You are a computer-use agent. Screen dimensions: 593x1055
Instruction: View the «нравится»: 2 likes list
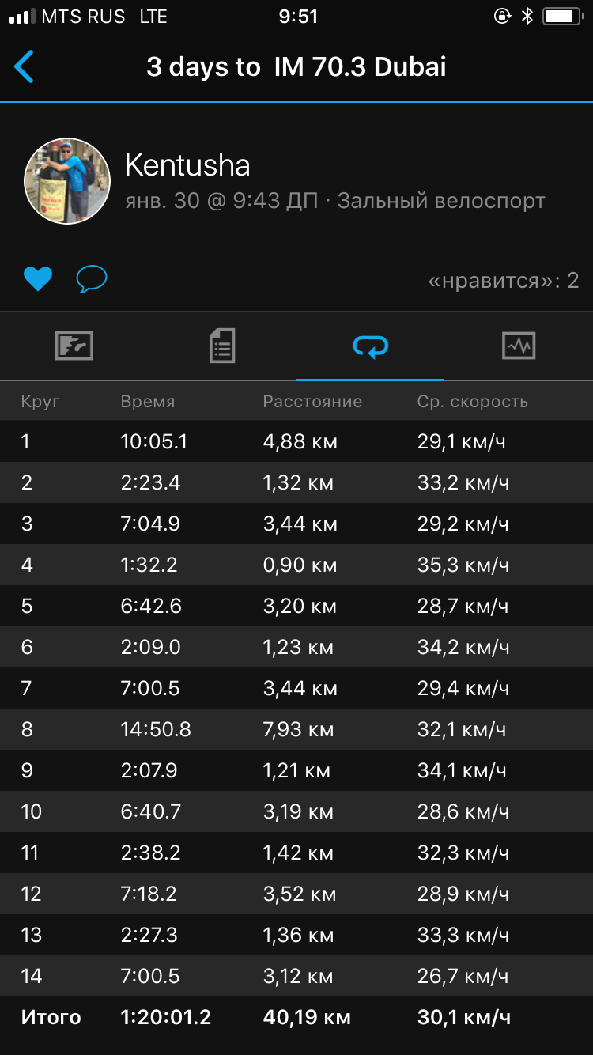coord(503,280)
